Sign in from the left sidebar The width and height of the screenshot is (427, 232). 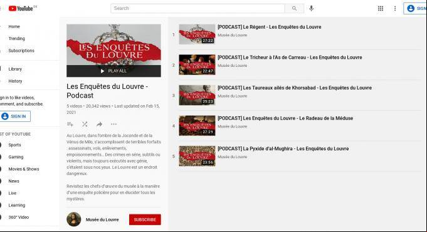15,116
